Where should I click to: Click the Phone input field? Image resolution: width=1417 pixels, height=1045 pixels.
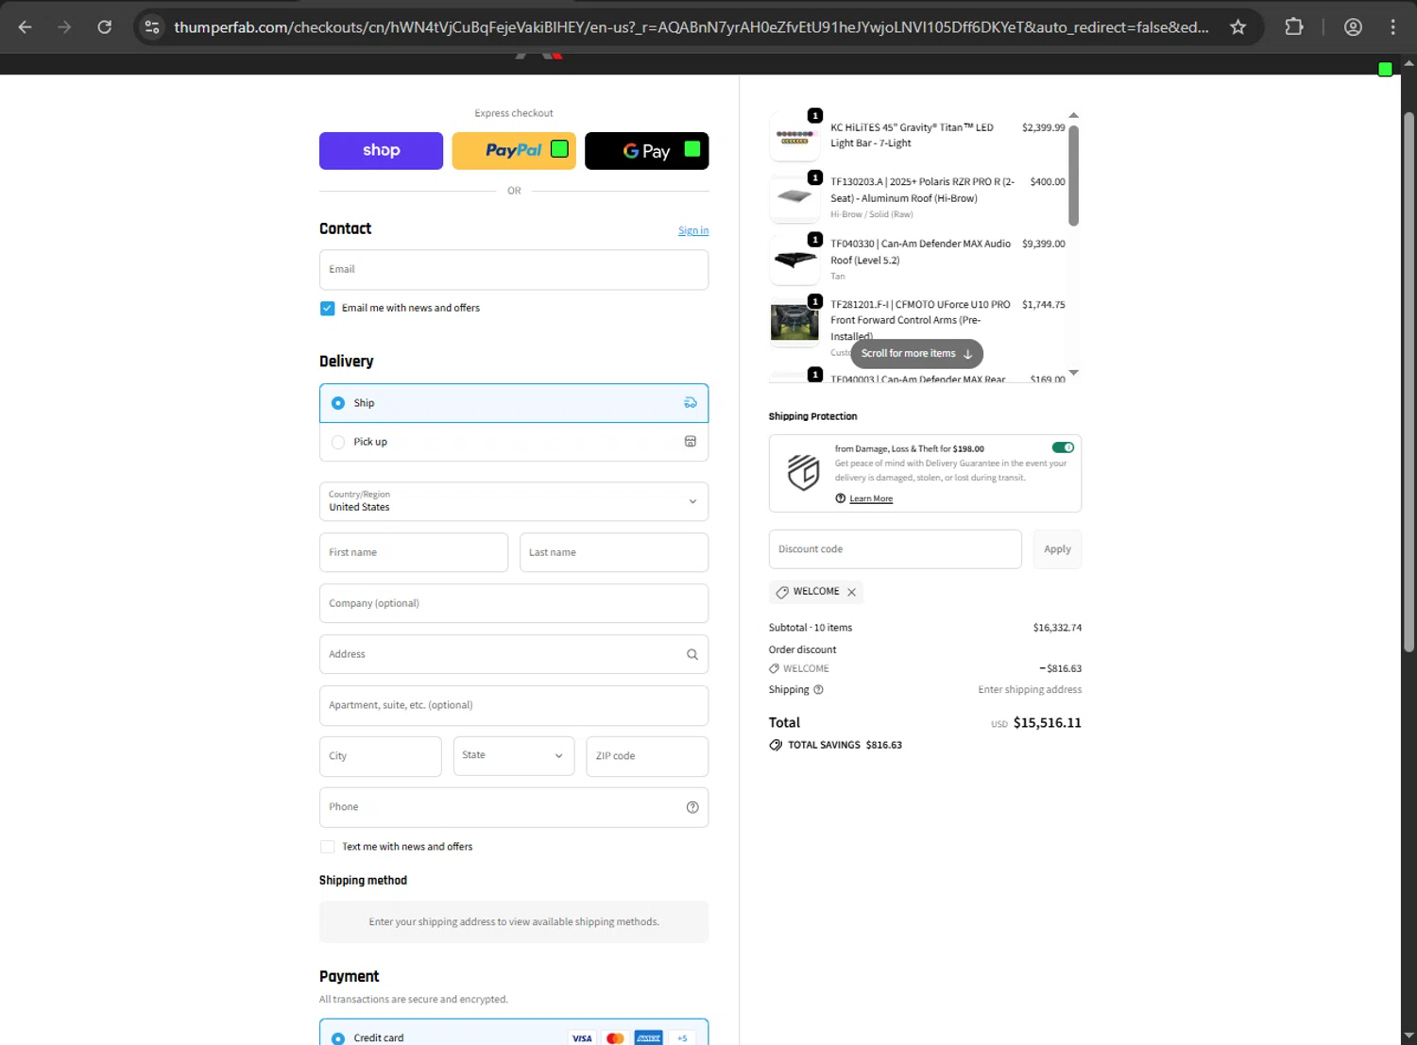tap(514, 807)
